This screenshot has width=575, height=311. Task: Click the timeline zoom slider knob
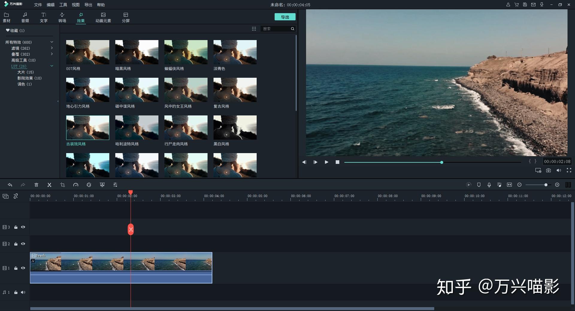tap(546, 185)
